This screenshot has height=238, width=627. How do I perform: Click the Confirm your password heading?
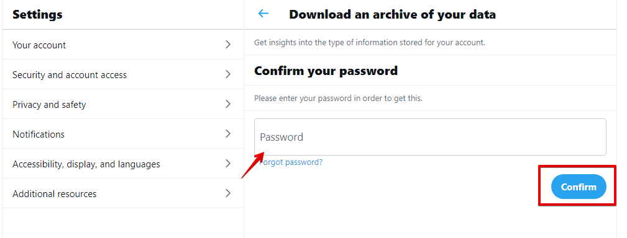[x=326, y=71]
